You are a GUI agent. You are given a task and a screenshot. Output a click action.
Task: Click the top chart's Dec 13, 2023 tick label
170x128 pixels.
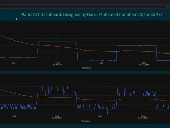[x=57, y=64]
